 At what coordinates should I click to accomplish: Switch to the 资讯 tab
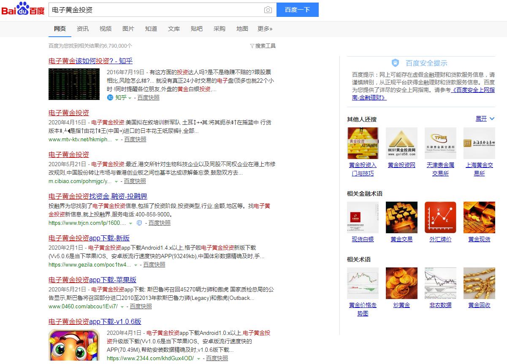pos(83,29)
